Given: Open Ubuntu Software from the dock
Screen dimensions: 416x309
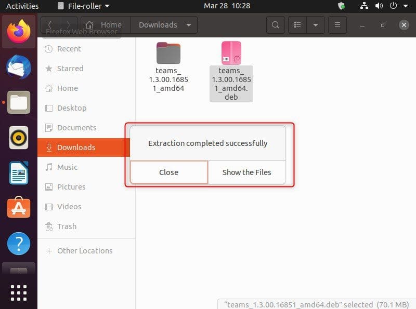Looking at the screenshot, I should coord(19,208).
